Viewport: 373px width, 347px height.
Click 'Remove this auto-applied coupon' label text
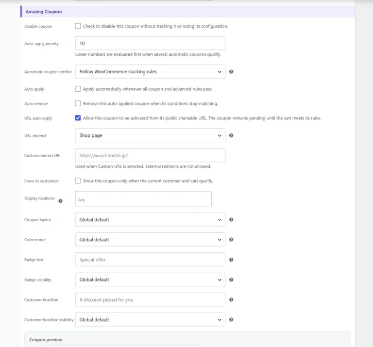click(151, 104)
